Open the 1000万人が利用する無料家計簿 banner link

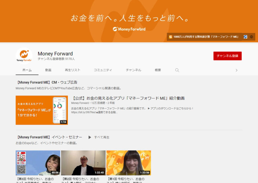[x=206, y=37]
